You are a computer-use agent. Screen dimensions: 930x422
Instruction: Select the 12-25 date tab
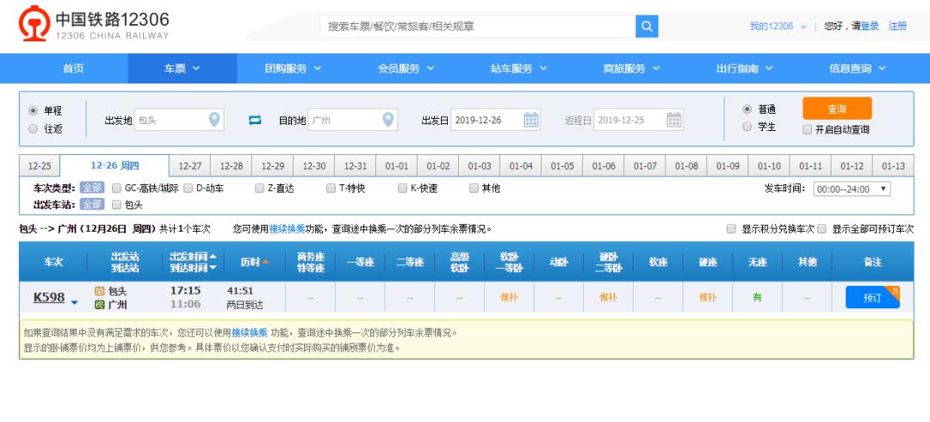click(x=40, y=166)
